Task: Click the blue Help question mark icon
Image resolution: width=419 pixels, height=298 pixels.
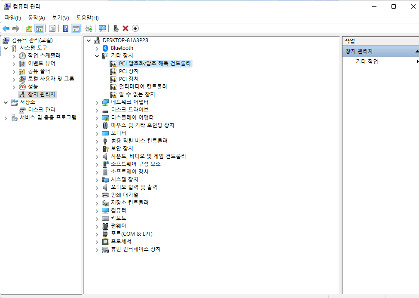Action: pyautogui.click(x=65, y=28)
